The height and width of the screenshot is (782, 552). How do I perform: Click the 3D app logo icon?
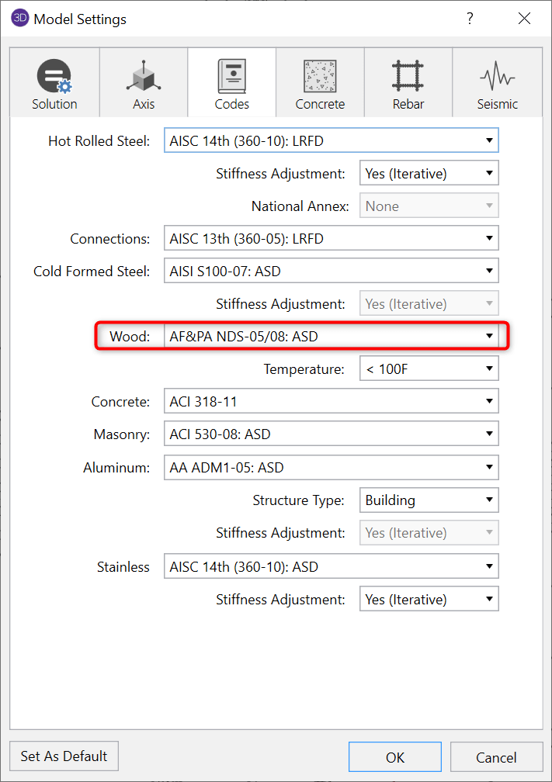pos(19,19)
